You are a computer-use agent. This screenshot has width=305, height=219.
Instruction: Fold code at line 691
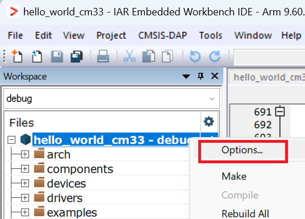tap(280, 111)
